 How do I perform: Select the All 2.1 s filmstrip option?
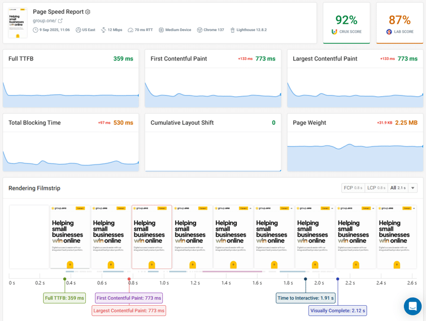point(398,188)
